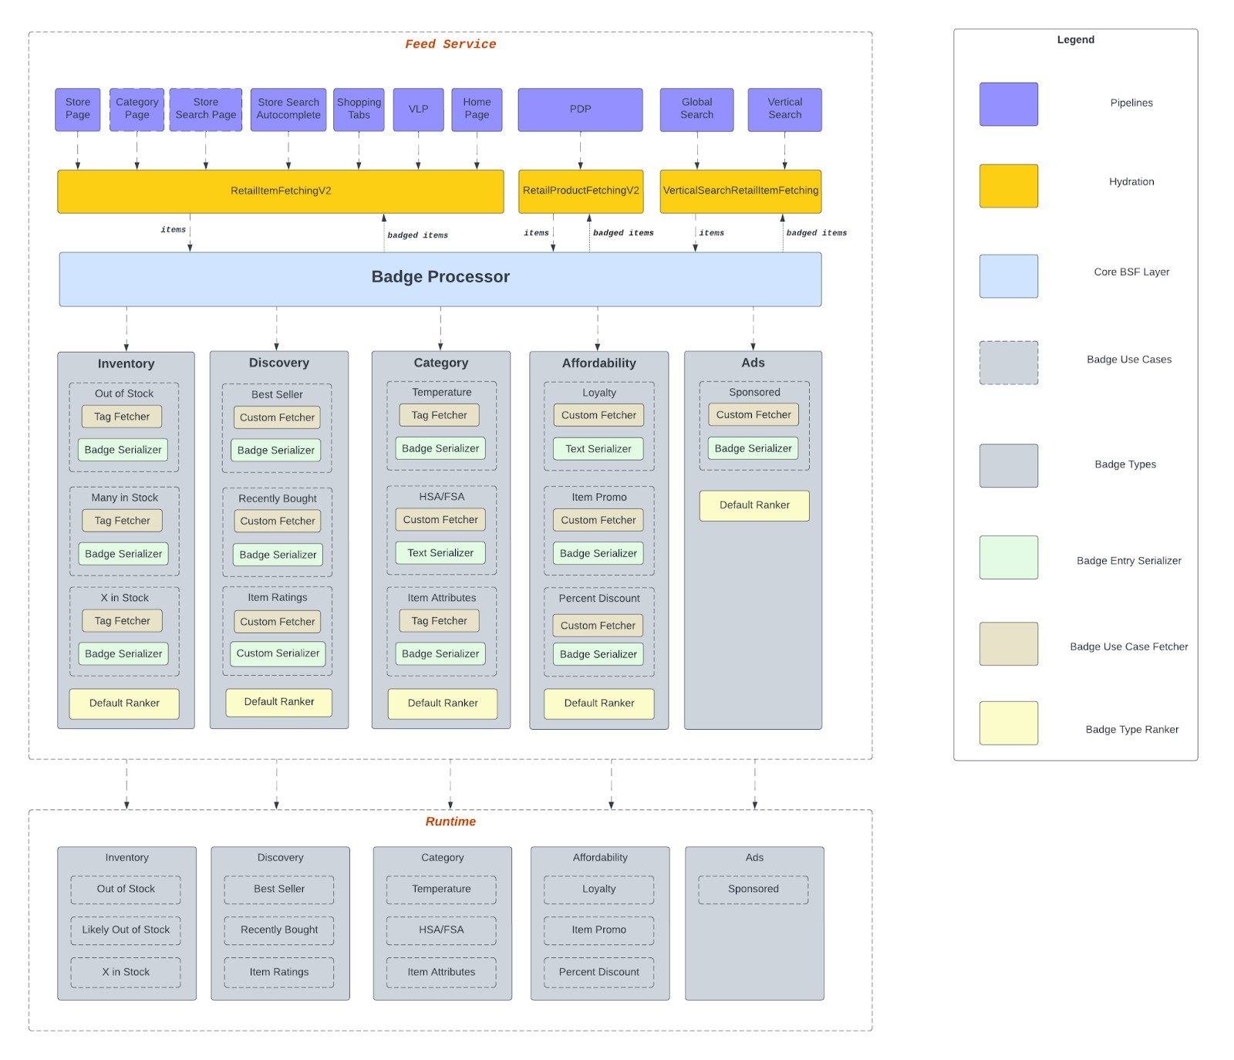Pick the green Badge Entry Serializer swatch
This screenshot has width=1234, height=1060.
click(1008, 557)
